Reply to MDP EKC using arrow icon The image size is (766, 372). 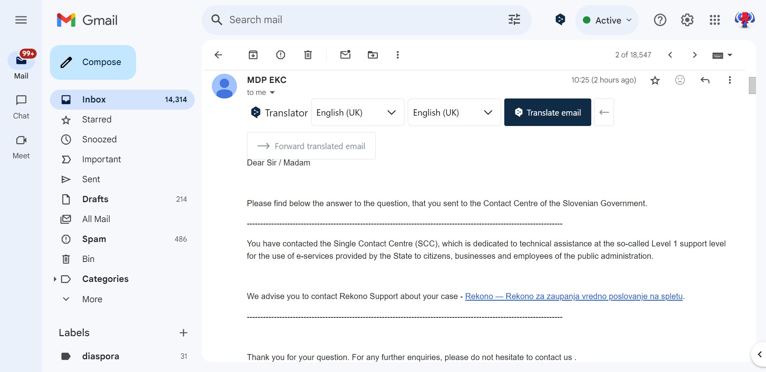tap(705, 80)
